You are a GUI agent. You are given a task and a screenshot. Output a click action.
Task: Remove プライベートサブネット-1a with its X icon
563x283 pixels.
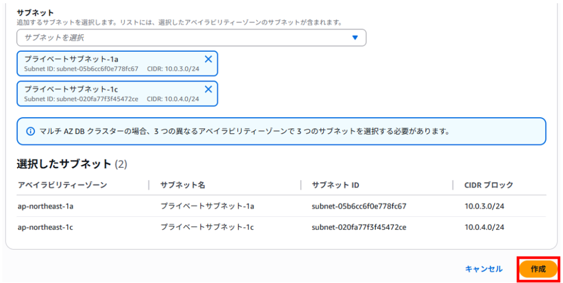pos(208,59)
